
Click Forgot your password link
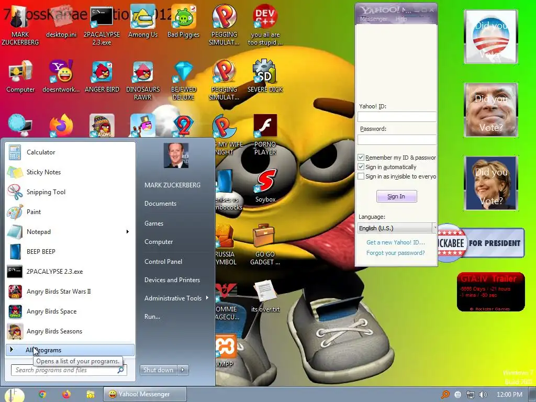point(396,253)
